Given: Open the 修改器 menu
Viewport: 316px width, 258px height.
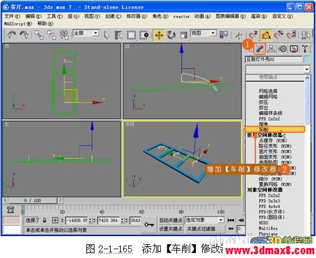Looking at the screenshot, I should tap(137, 16).
